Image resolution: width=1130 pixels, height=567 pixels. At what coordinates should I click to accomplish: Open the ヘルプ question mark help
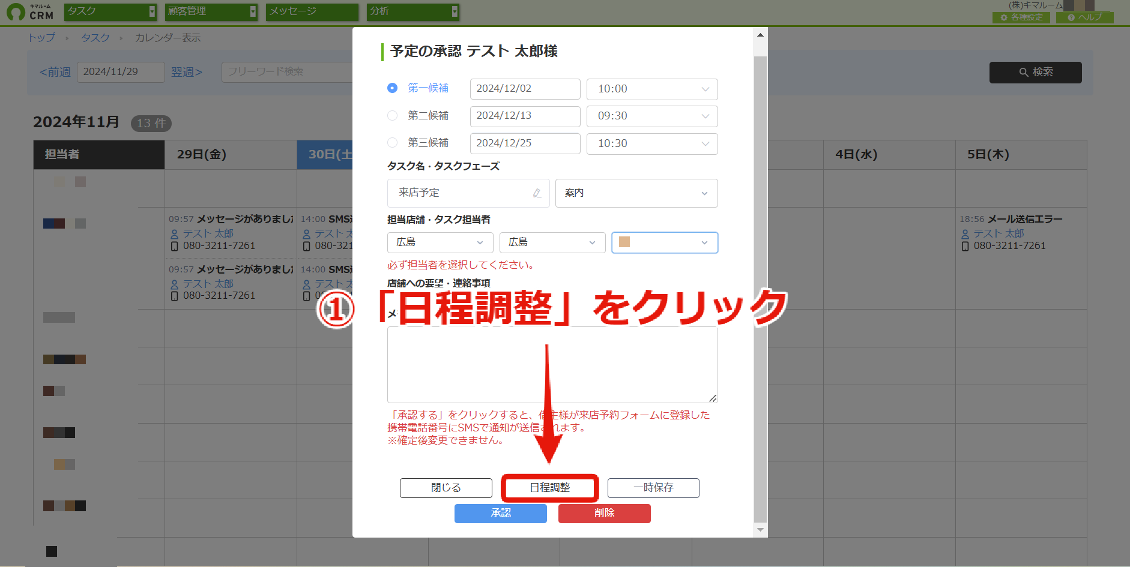1085,17
